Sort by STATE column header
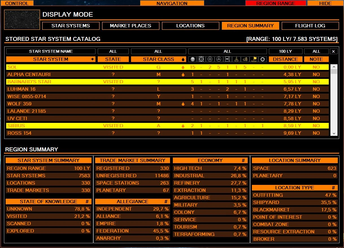Screen dimensions: 344x248 113,59
